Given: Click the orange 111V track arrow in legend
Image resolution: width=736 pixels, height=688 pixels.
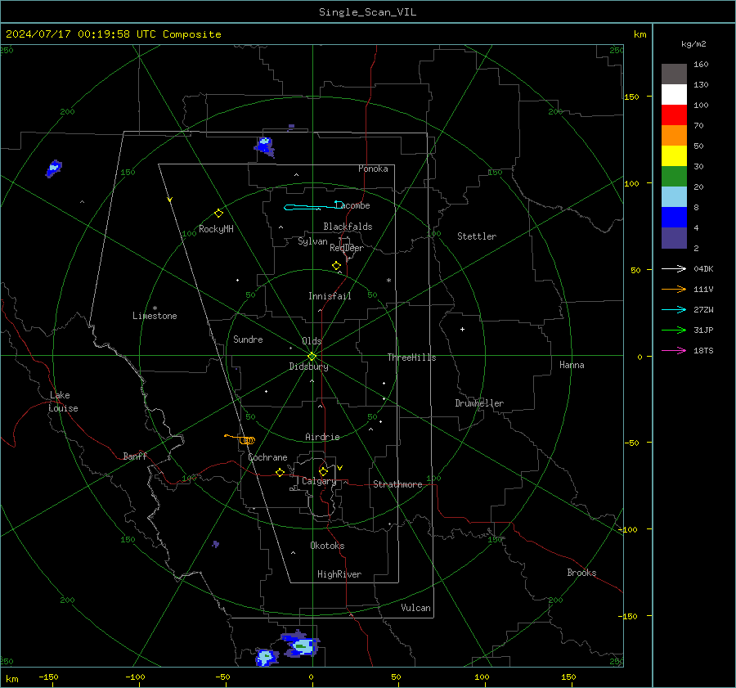Looking at the screenshot, I should click(x=674, y=290).
